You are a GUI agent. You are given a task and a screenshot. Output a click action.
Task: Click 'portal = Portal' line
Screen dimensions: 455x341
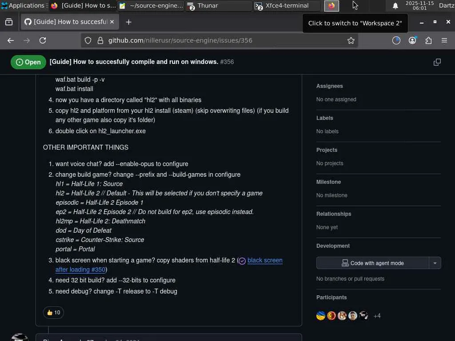(75, 249)
